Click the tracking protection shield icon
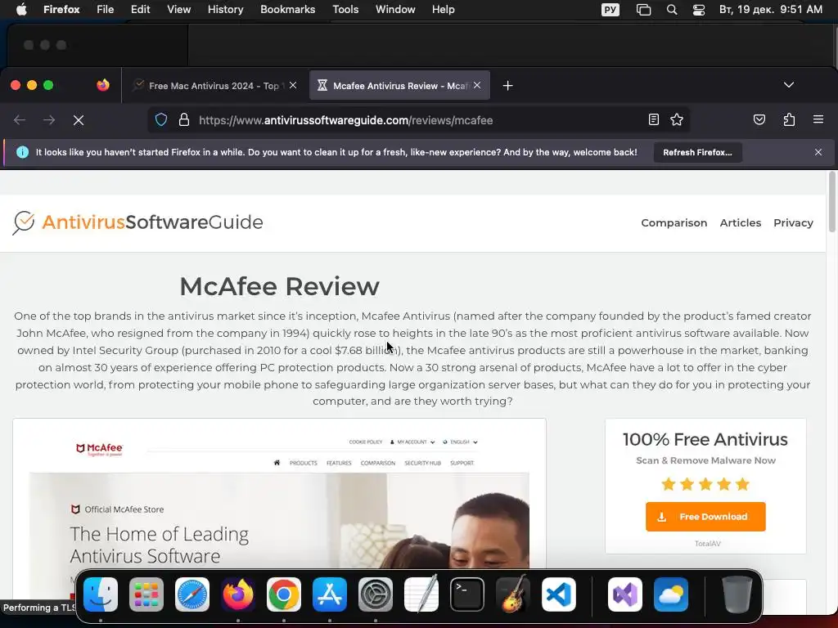This screenshot has width=838, height=628. (x=161, y=119)
